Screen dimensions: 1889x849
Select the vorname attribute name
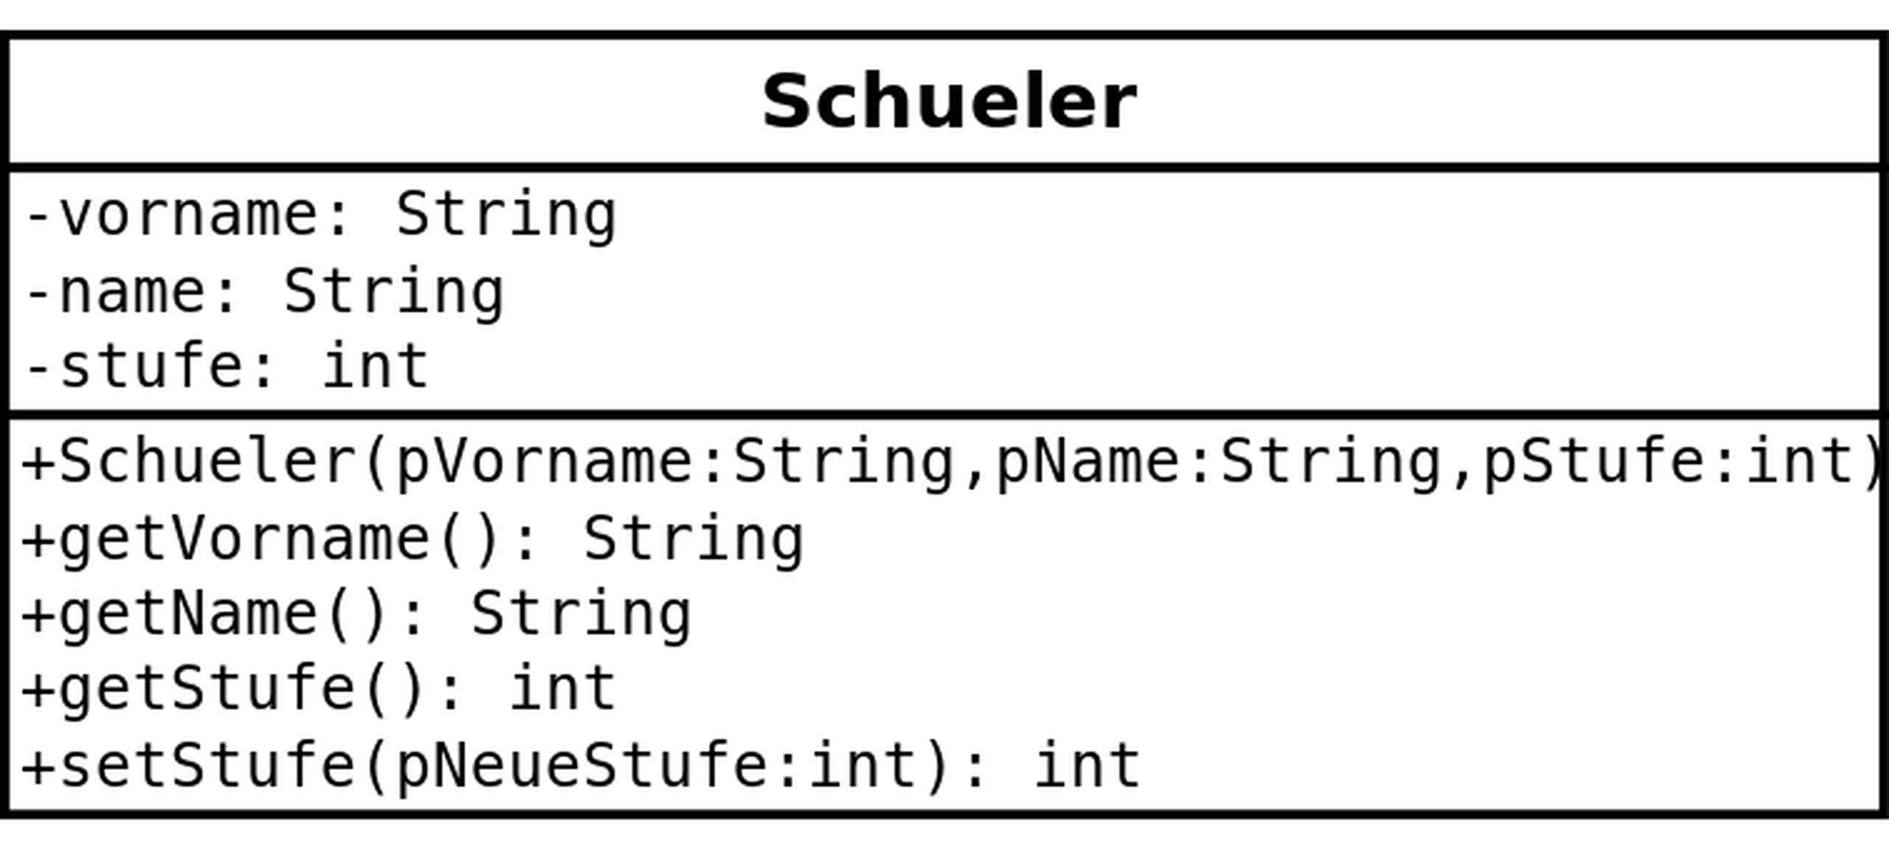(187, 215)
